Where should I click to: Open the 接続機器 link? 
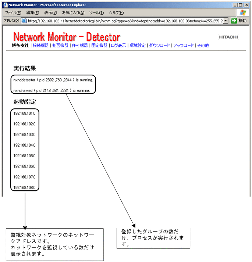point(41,46)
